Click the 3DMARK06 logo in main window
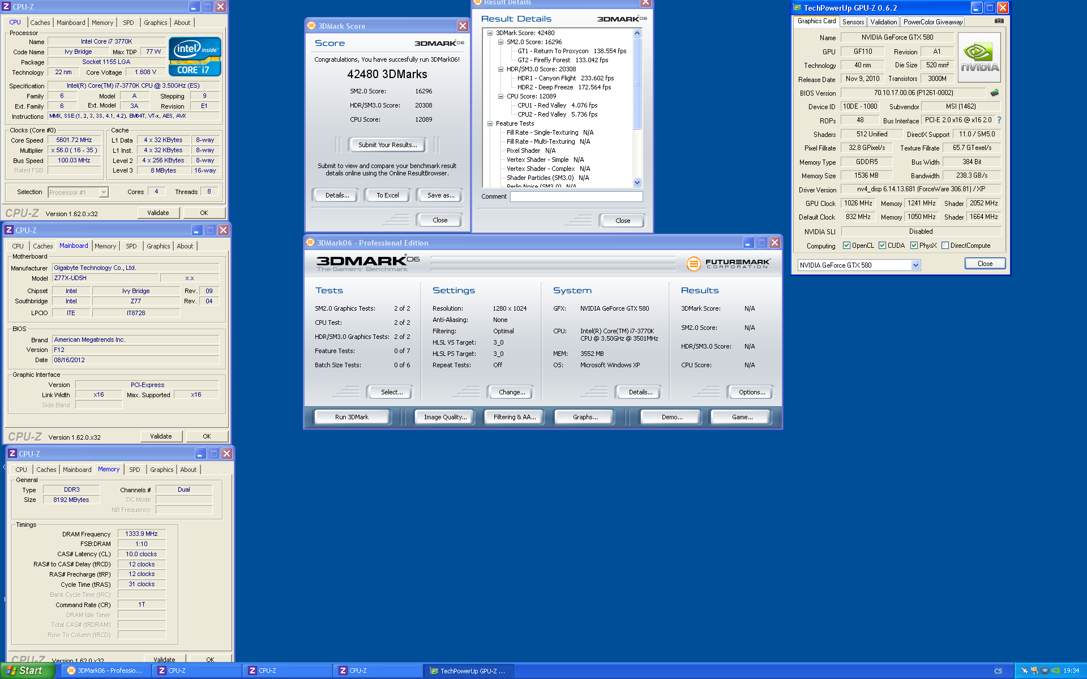This screenshot has width=1087, height=679. coord(367,263)
